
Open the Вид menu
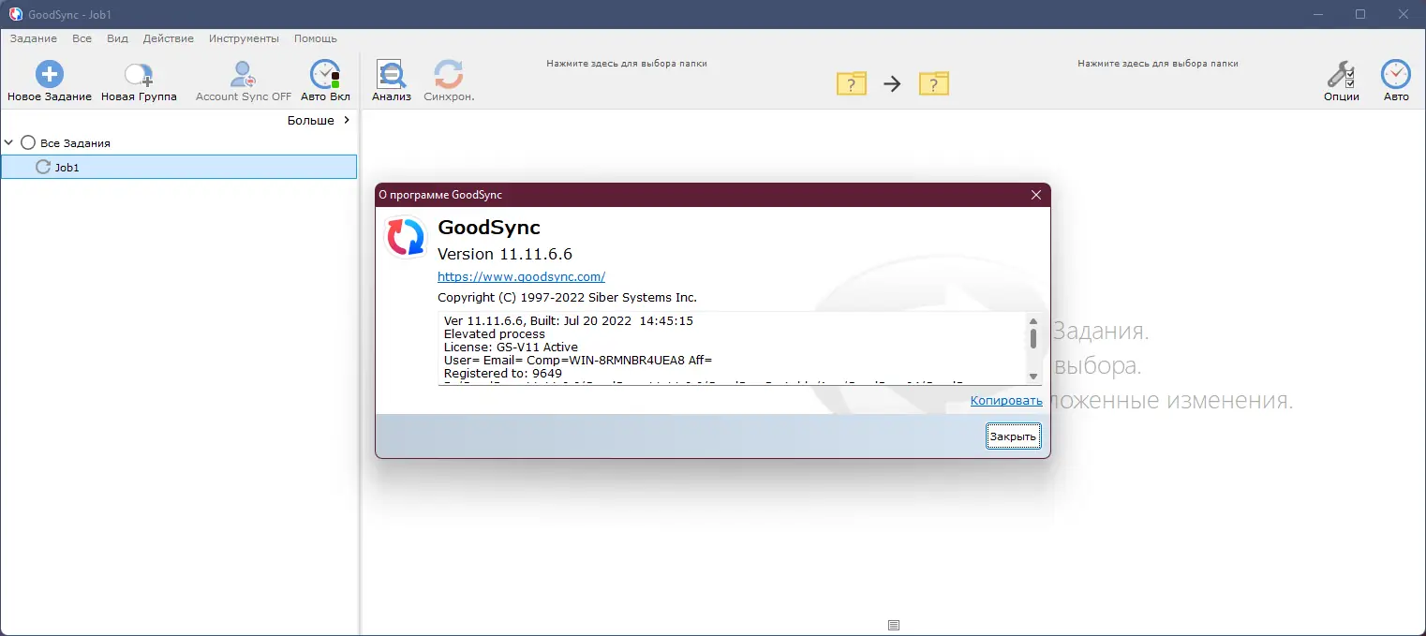pyautogui.click(x=117, y=38)
